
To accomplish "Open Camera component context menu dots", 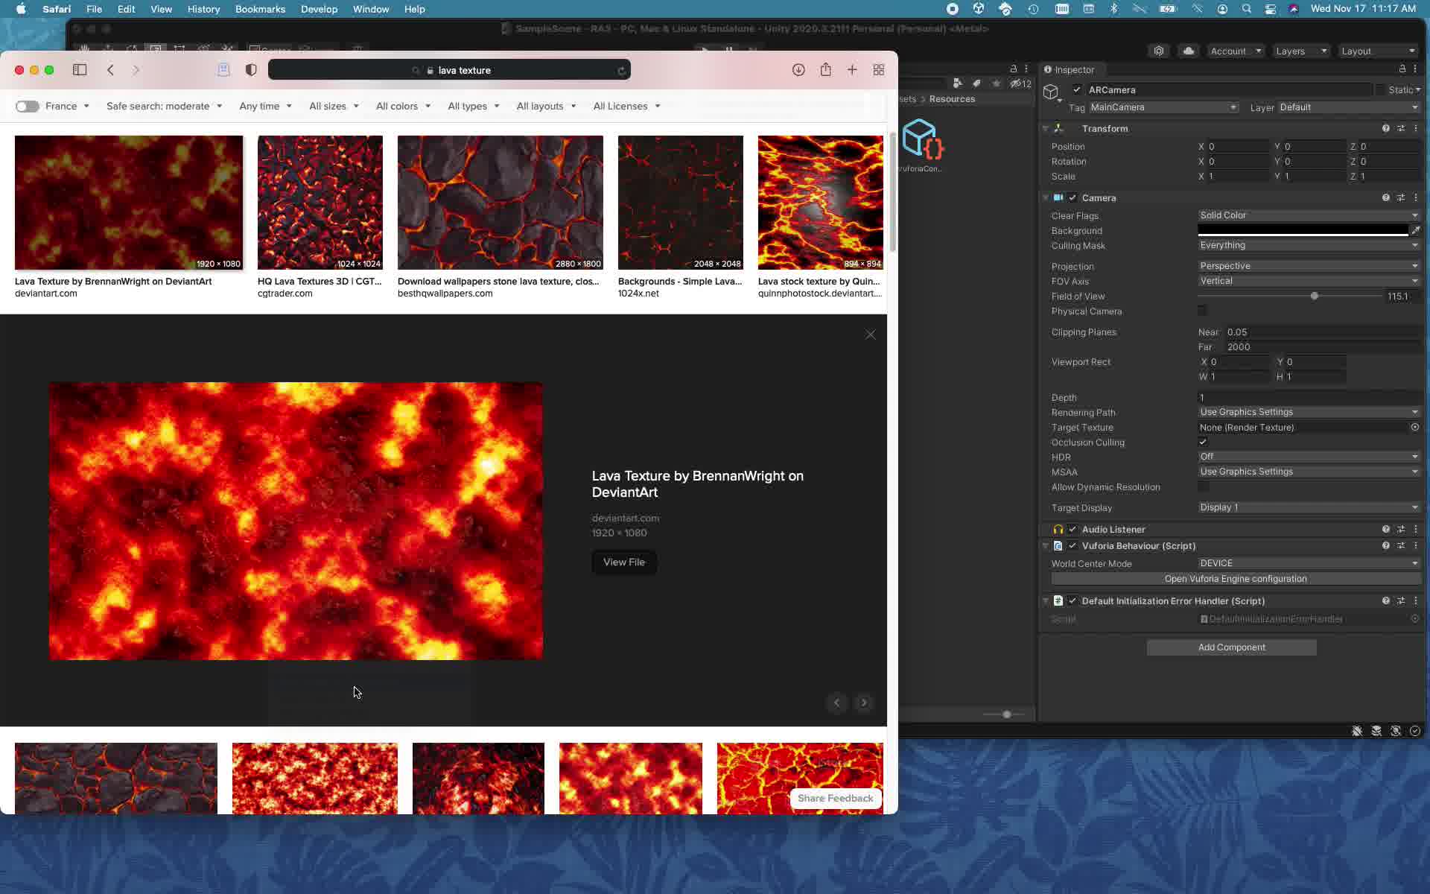I will tap(1415, 198).
